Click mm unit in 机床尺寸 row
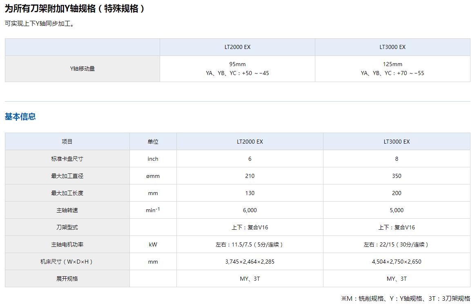Screen dimensions: 475x304 (x=153, y=262)
